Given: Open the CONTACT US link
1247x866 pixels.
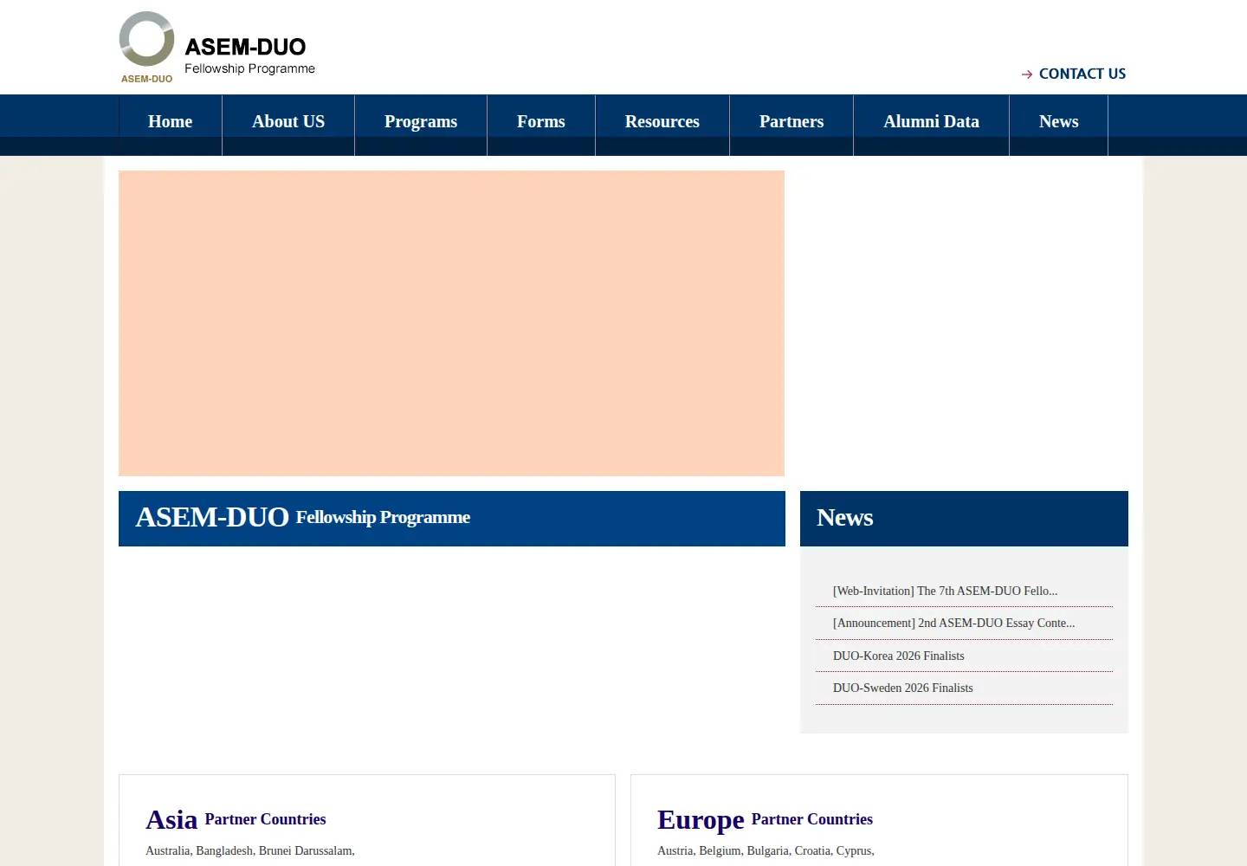Looking at the screenshot, I should (x=1082, y=74).
